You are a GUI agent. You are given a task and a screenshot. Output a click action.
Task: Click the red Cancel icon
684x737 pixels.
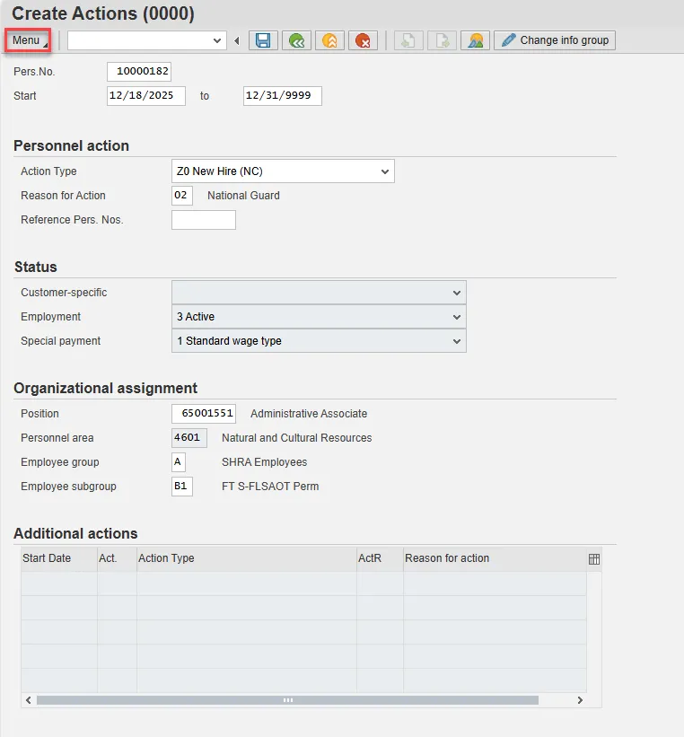[363, 40]
